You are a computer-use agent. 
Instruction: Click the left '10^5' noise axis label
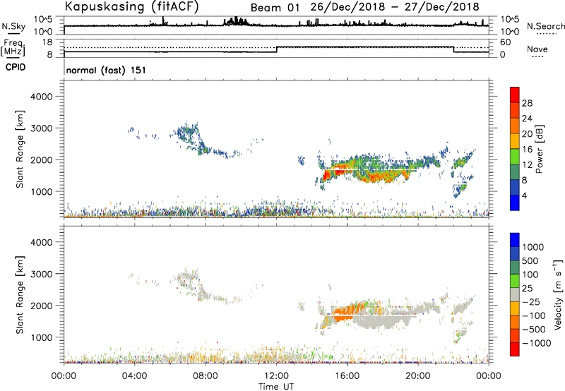point(44,20)
